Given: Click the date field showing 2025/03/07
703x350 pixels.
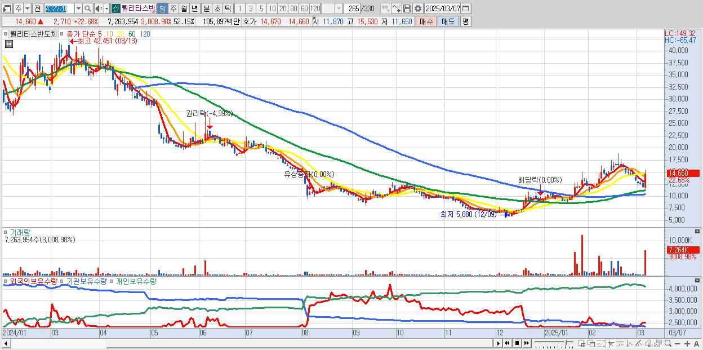Looking at the screenshot, I should click(443, 8).
